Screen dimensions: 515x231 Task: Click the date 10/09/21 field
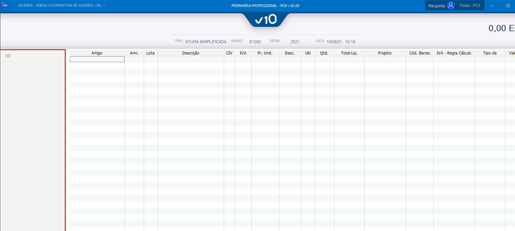(341, 42)
